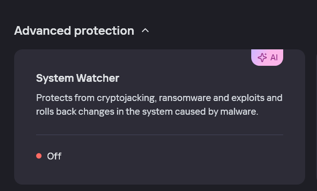Select the pink AI badge
This screenshot has width=317, height=191.
(x=267, y=58)
